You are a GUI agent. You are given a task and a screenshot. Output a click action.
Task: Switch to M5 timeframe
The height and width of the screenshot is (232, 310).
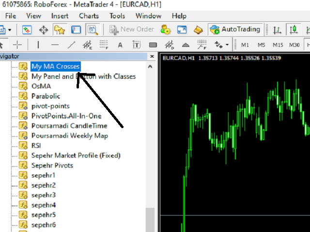pos(262,45)
